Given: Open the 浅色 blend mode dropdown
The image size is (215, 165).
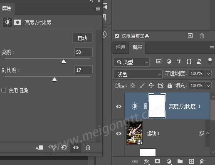Looking at the screenshot, I should [138, 74].
